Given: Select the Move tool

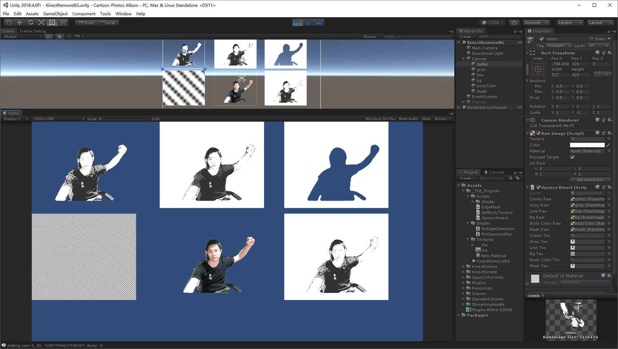Looking at the screenshot, I should pyautogui.click(x=20, y=22).
